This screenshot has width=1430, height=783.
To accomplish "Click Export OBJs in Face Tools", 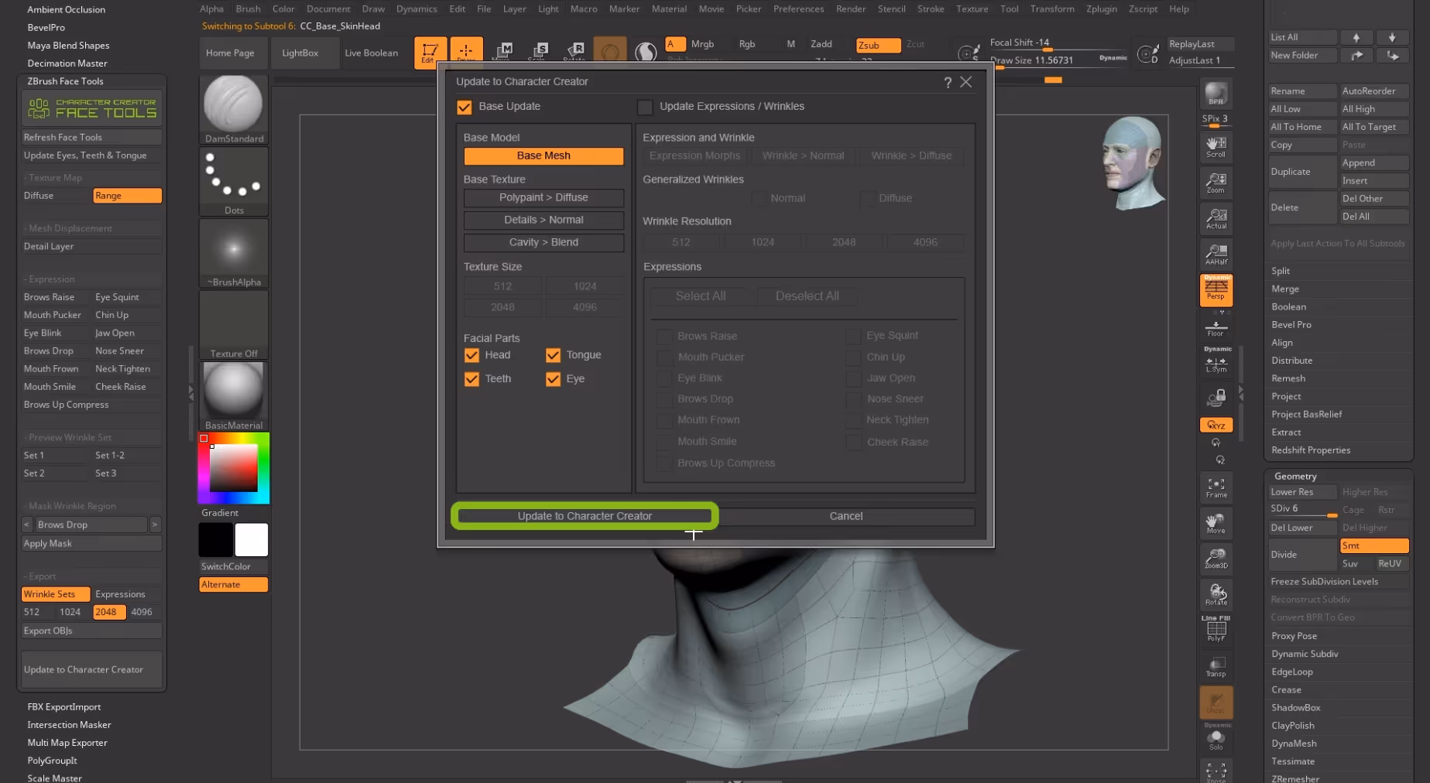I will click(x=91, y=631).
